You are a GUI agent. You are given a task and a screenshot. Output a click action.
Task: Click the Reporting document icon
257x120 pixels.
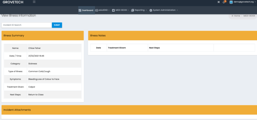[132, 10]
